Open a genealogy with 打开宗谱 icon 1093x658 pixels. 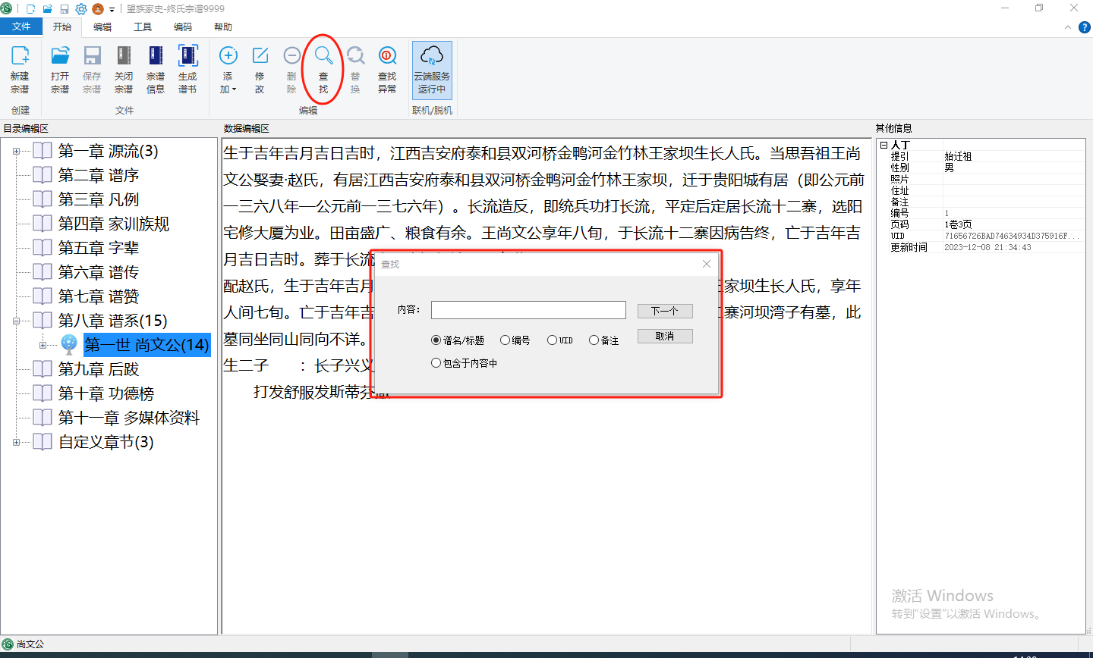[x=60, y=68]
